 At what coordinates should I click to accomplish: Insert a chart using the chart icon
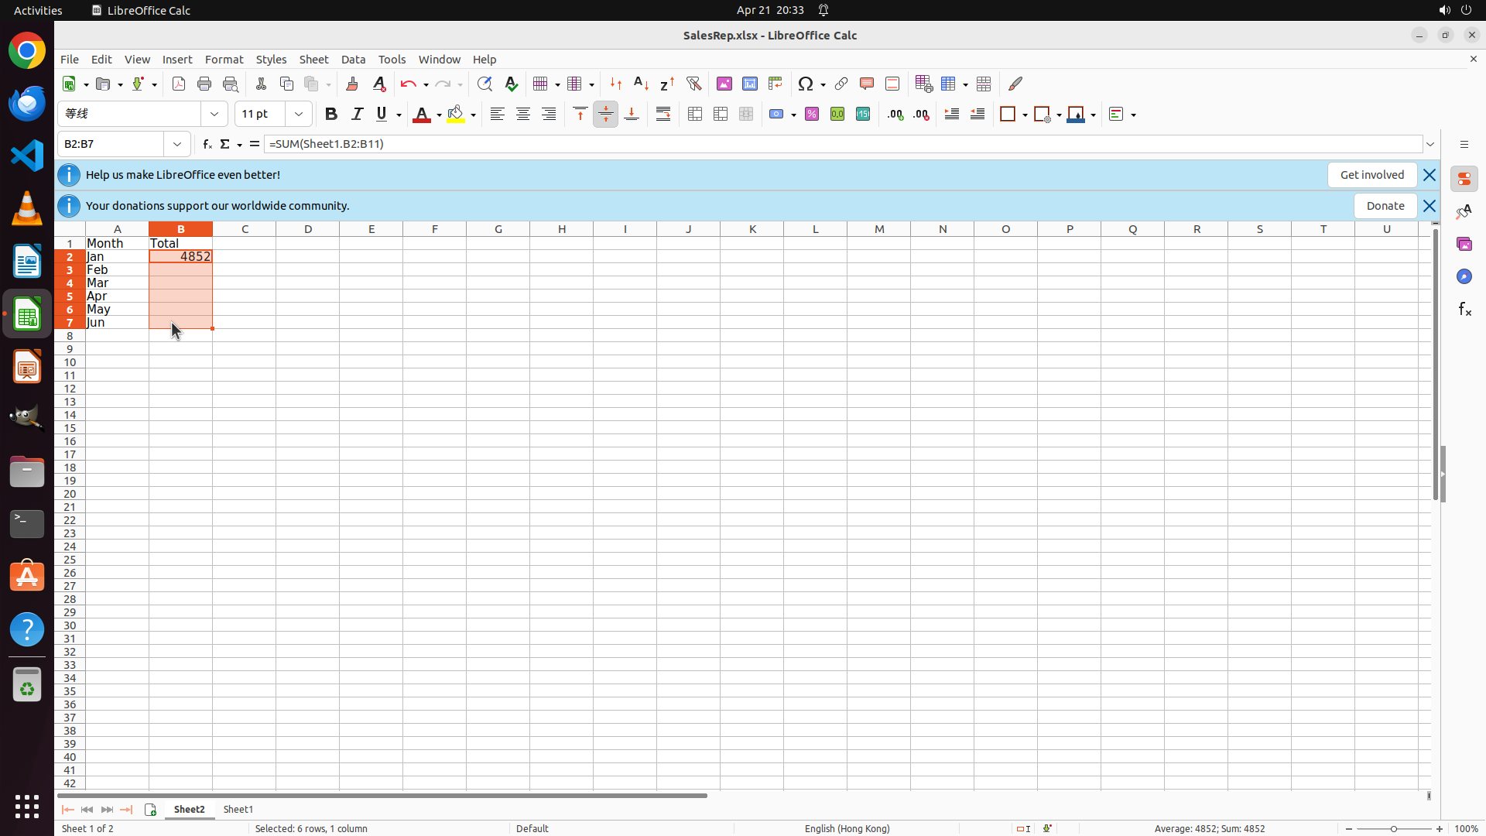(x=749, y=84)
